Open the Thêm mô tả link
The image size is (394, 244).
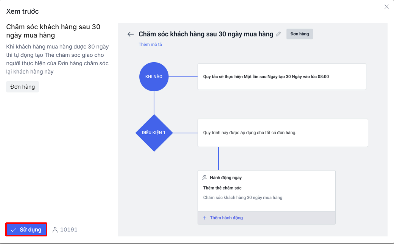tap(150, 44)
